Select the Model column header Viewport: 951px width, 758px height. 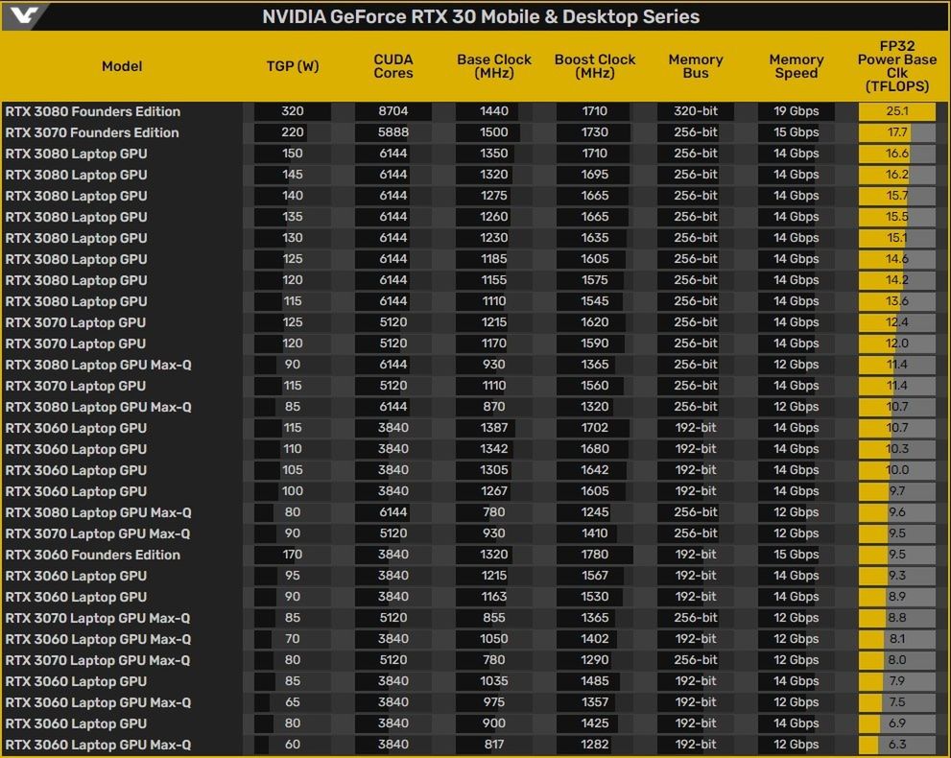(122, 66)
